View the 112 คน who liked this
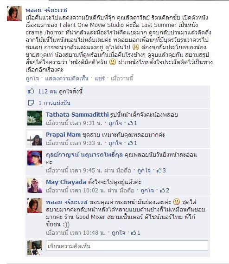 pos(47,92)
